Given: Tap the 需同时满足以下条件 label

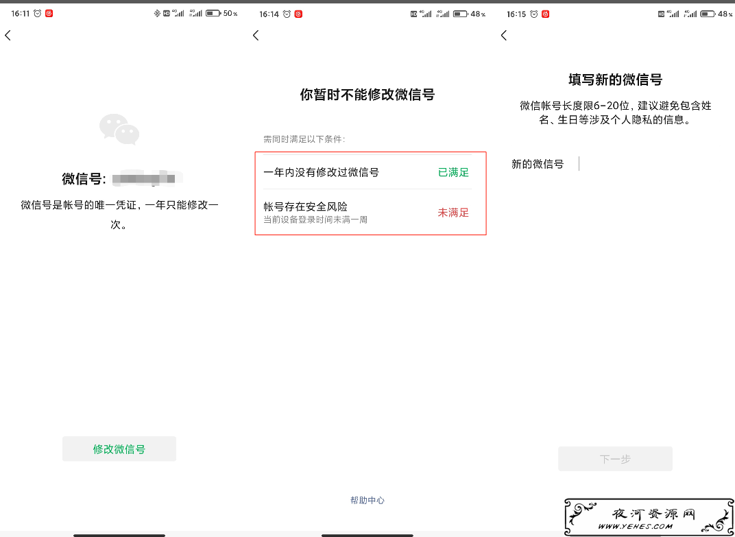Looking at the screenshot, I should [304, 139].
